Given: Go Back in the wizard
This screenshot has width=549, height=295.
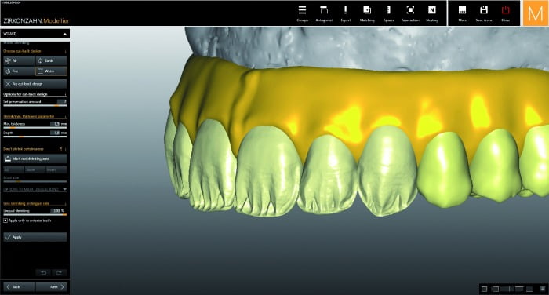Looking at the screenshot, I should tap(19, 287).
